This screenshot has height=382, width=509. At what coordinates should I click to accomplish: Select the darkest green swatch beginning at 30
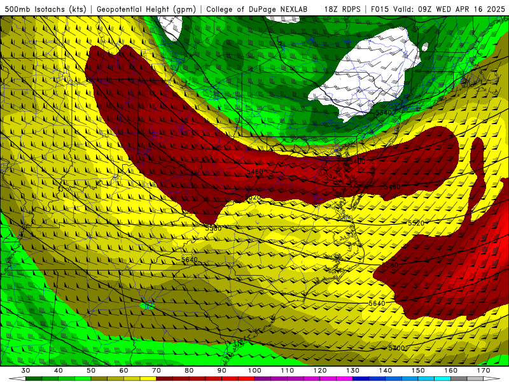pyautogui.click(x=34, y=379)
